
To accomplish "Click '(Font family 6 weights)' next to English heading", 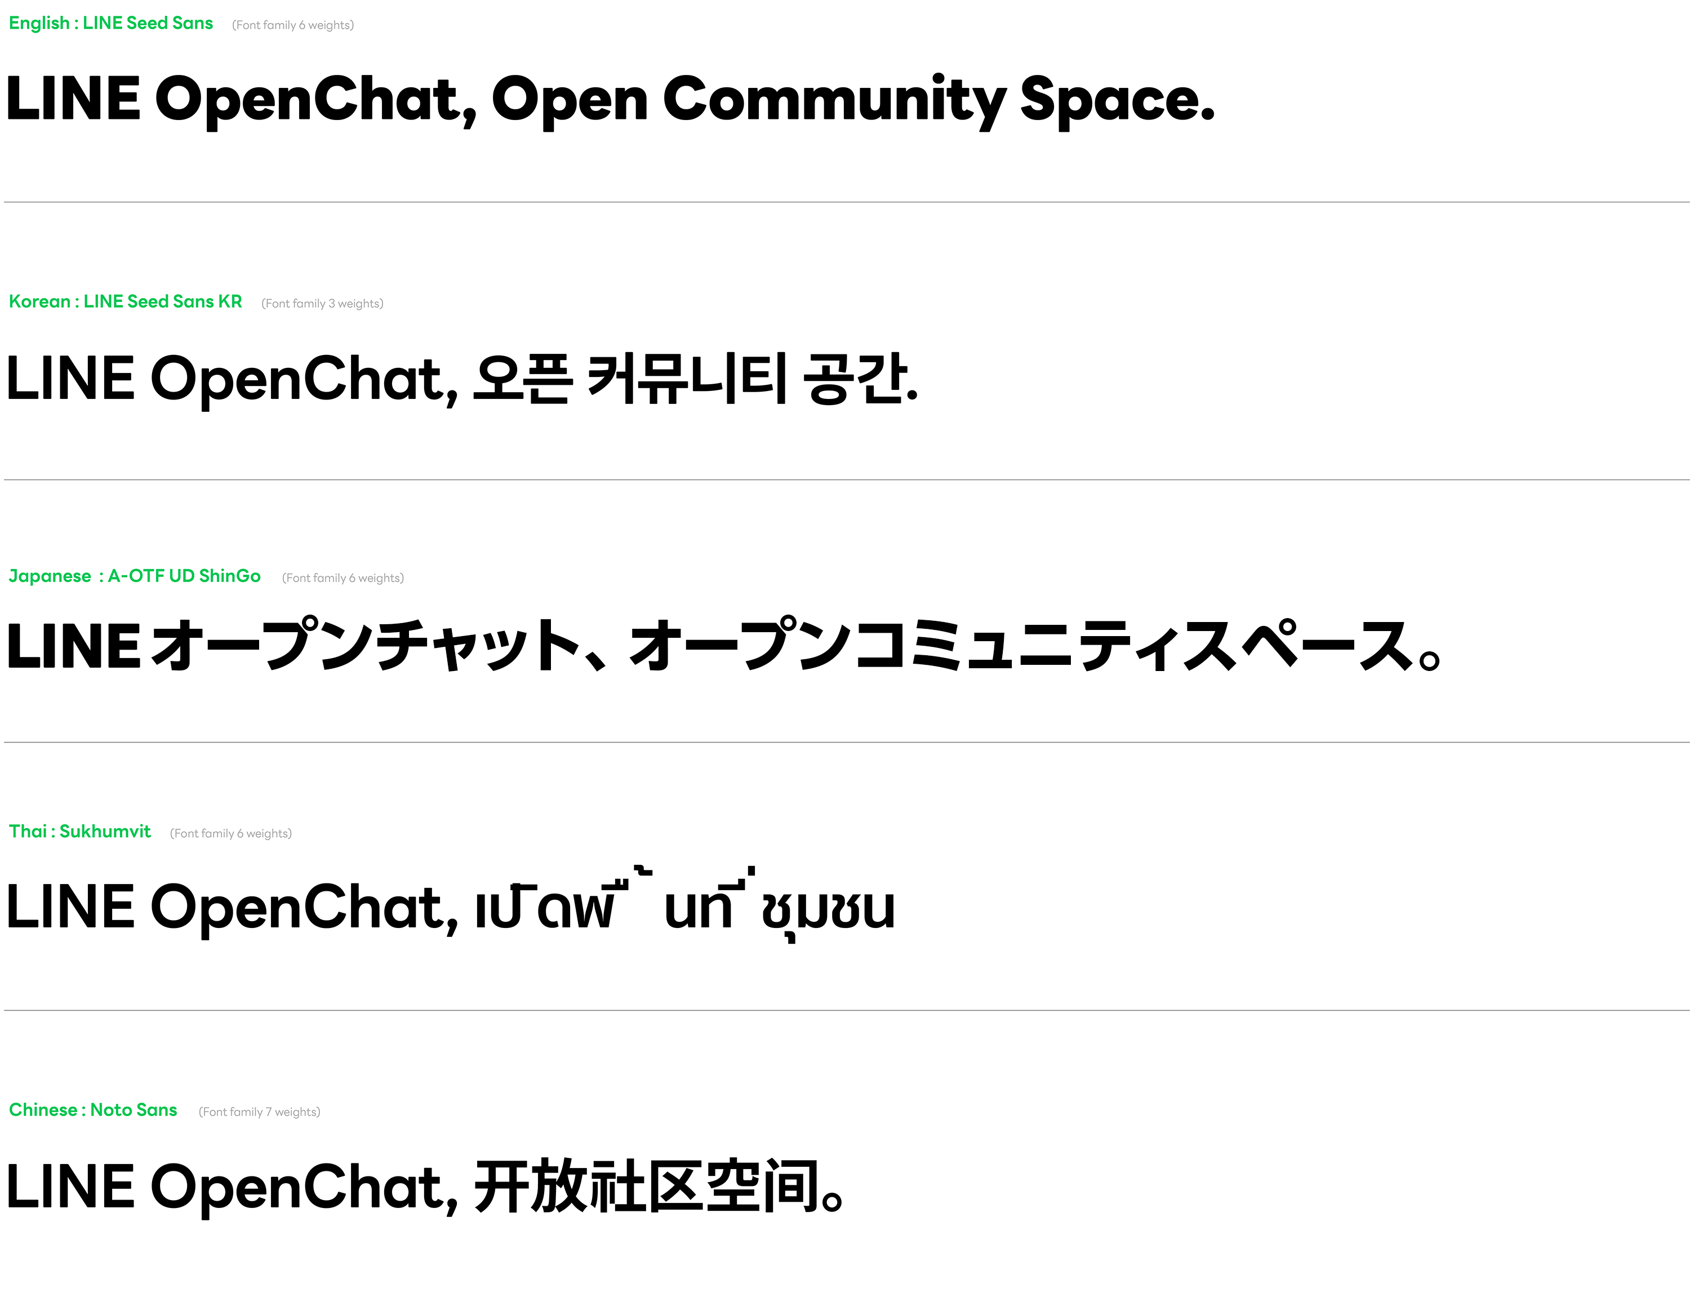I will click(292, 25).
